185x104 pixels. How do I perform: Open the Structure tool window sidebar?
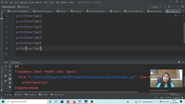tap(2, 72)
